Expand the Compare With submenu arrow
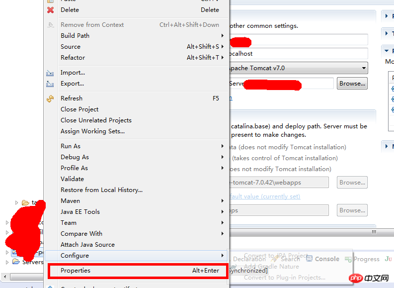 (x=223, y=234)
